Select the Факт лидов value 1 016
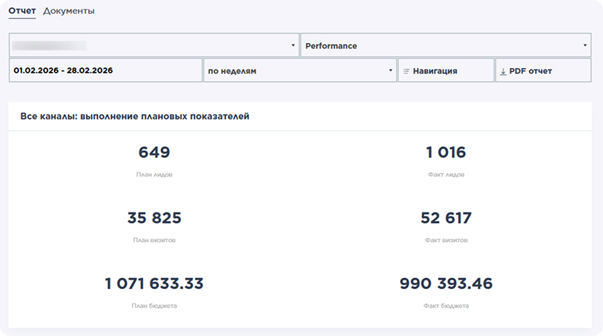Image resolution: width=603 pixels, height=336 pixels. pyautogui.click(x=446, y=152)
